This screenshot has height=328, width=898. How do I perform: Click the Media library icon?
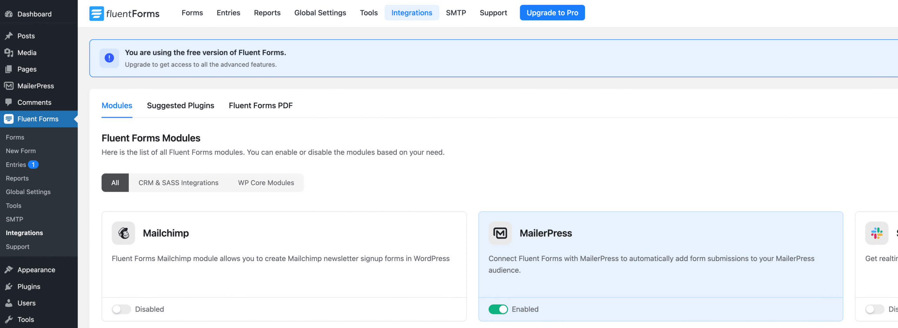click(x=9, y=52)
